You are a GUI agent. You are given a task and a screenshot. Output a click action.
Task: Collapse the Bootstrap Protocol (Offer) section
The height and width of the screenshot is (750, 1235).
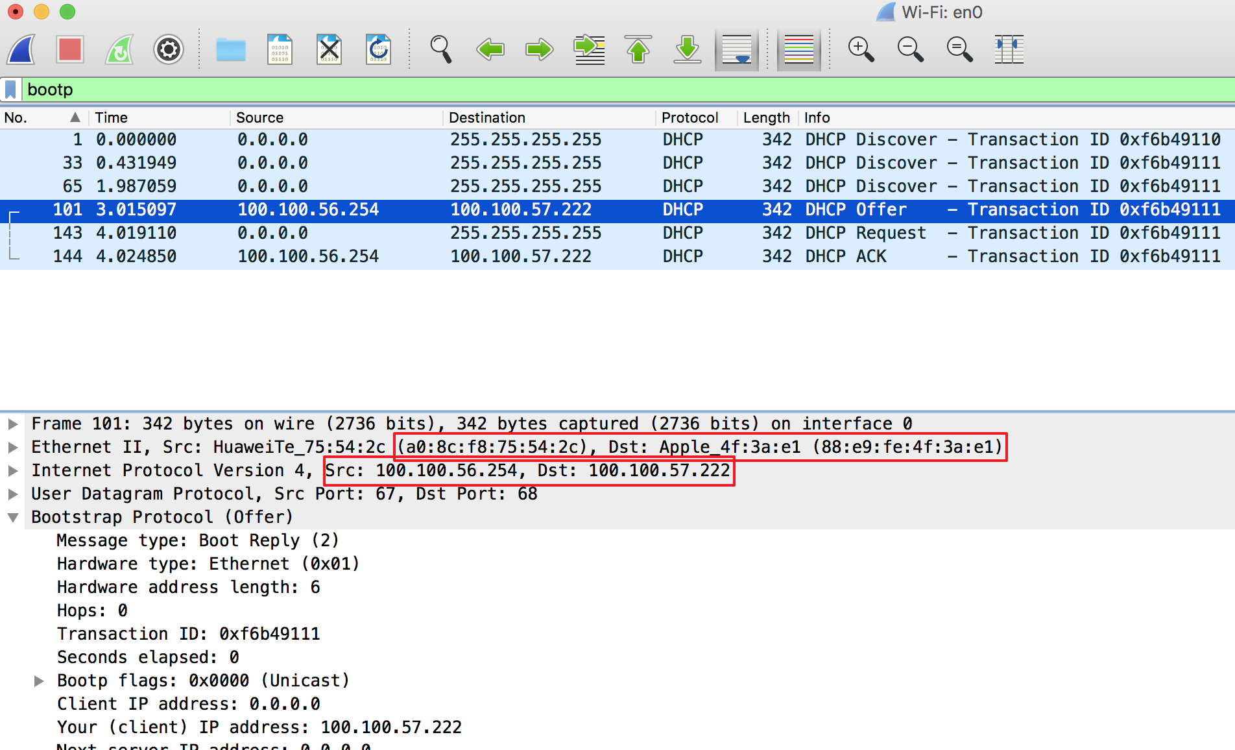(14, 516)
